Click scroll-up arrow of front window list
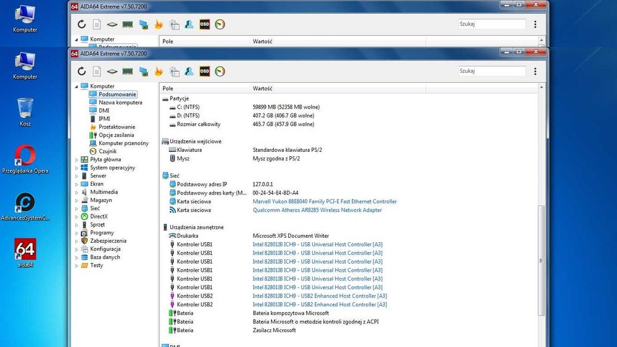This screenshot has height=347, width=617. 541,87
